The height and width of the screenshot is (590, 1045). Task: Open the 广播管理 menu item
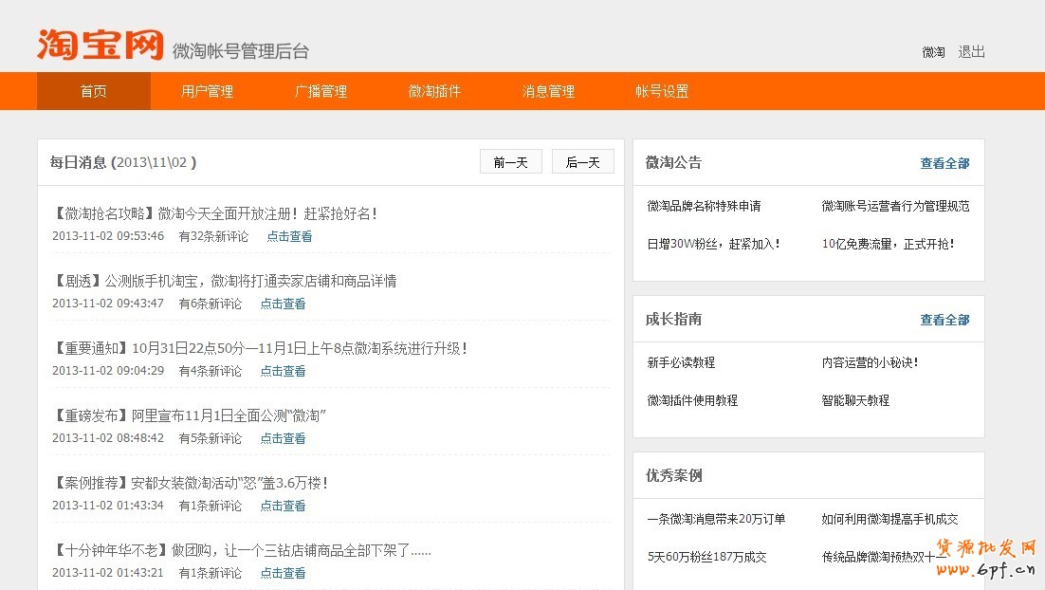(x=321, y=91)
